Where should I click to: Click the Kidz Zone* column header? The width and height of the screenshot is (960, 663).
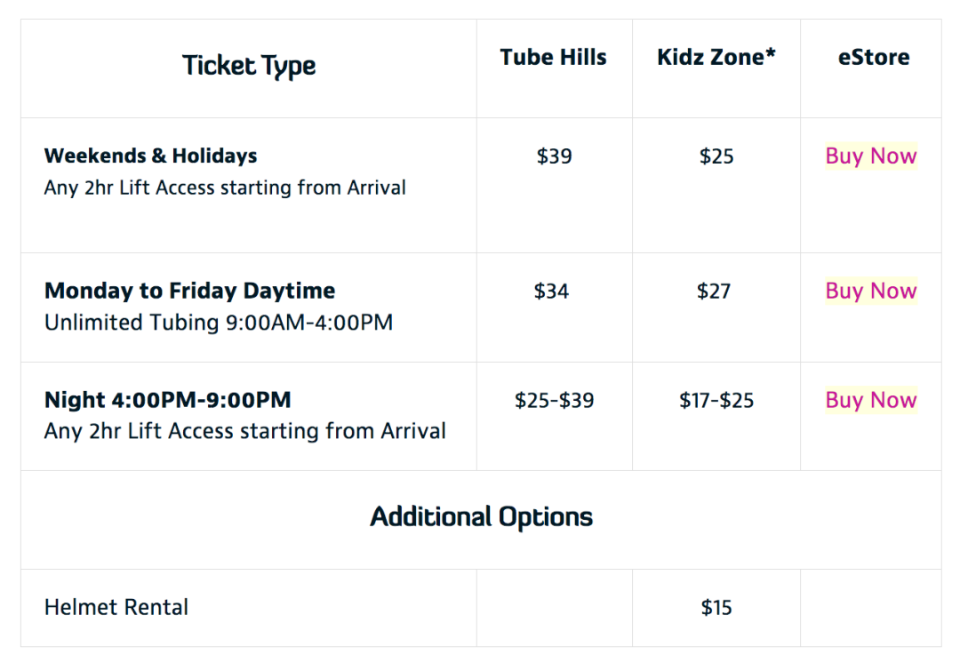[x=716, y=57]
